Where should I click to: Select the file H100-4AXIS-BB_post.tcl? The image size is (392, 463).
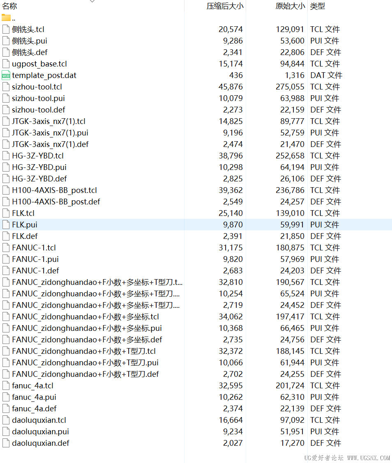click(x=54, y=190)
